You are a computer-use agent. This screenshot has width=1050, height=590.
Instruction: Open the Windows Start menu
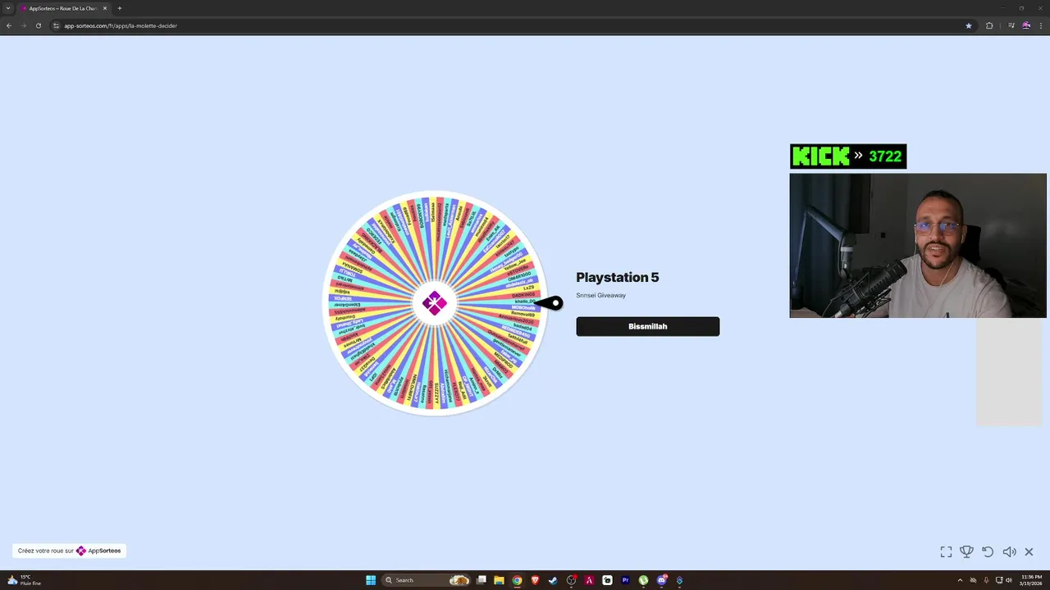coord(371,580)
